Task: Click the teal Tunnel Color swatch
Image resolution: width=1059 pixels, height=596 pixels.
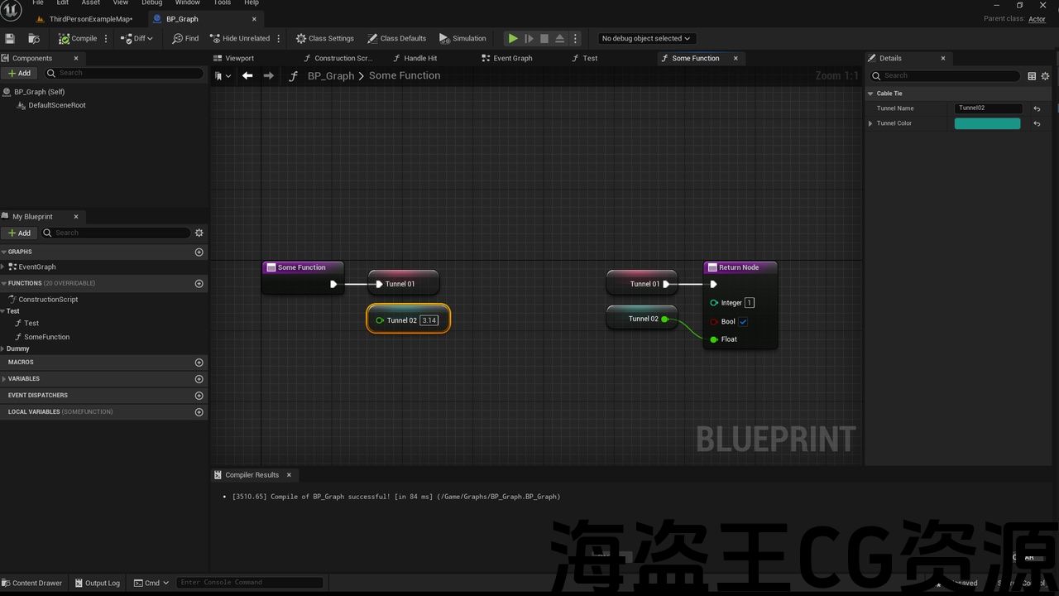Action: pyautogui.click(x=987, y=123)
